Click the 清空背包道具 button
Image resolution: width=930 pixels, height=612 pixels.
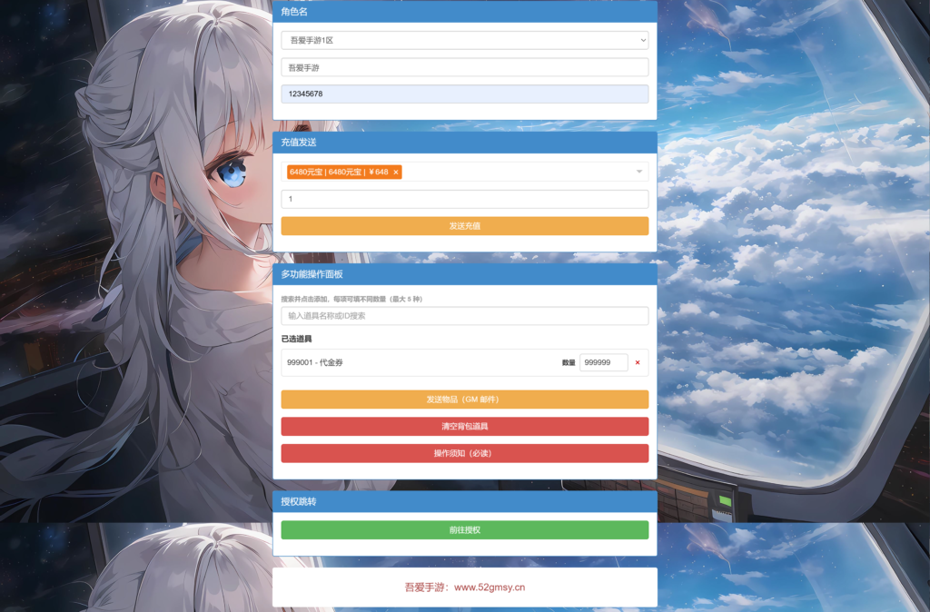[x=464, y=427]
